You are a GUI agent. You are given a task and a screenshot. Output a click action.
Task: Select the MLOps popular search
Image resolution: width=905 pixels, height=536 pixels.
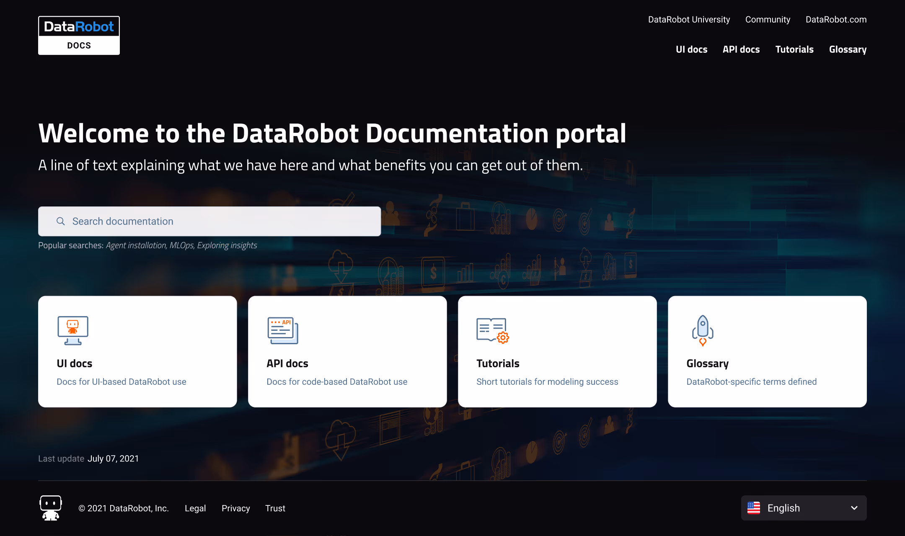[182, 245]
